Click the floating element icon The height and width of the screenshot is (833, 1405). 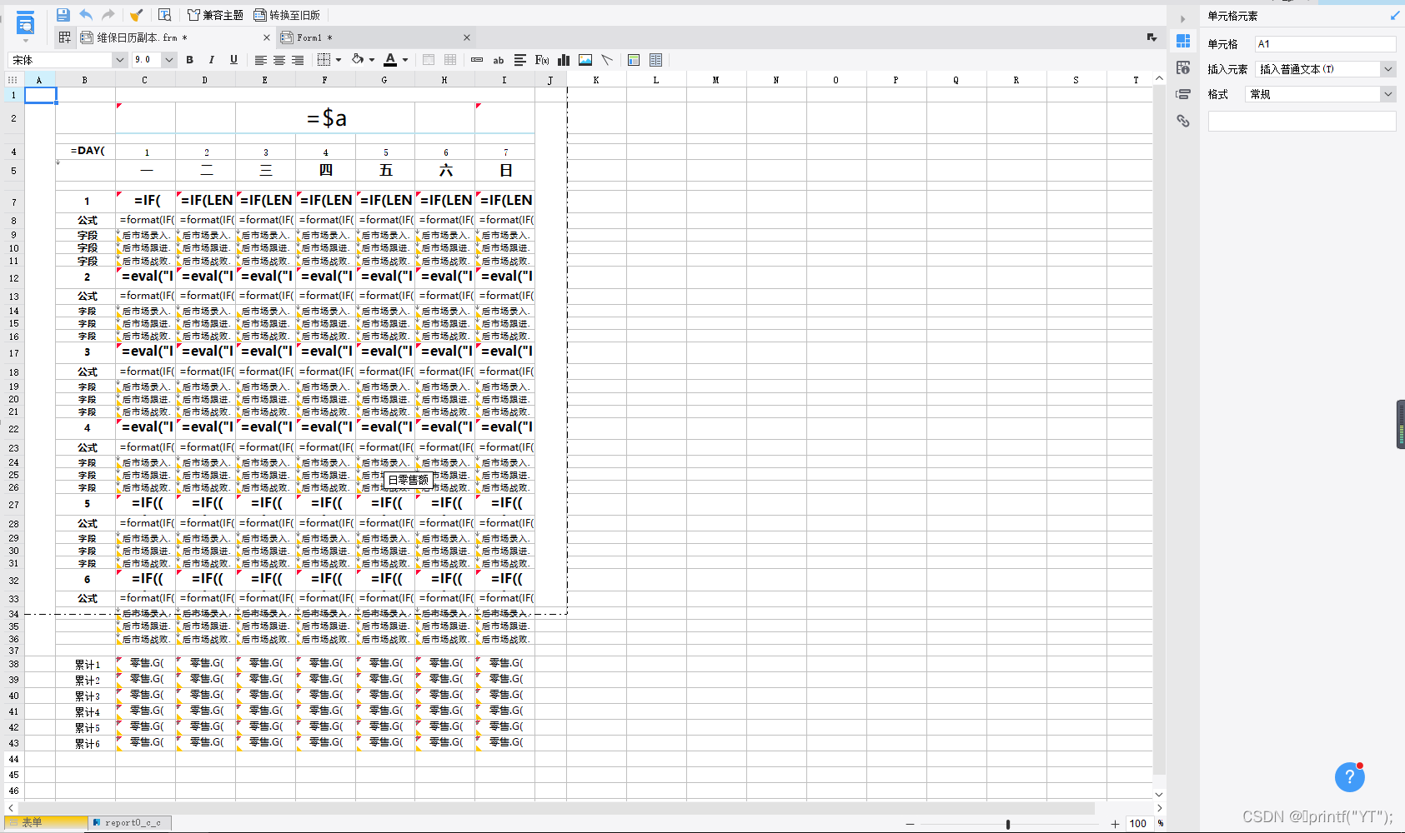click(634, 60)
